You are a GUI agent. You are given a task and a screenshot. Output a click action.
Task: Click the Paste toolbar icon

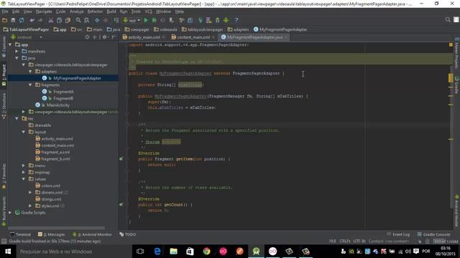pyautogui.click(x=68, y=20)
